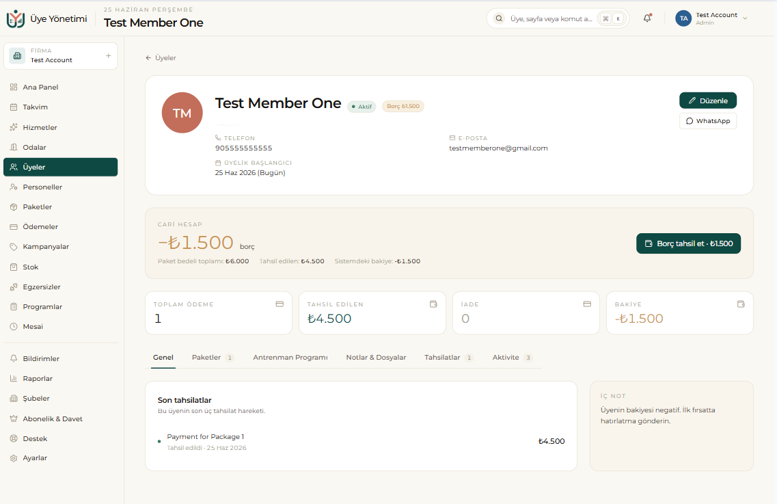Image resolution: width=777 pixels, height=504 pixels.
Task: Open Ayarlar settings gear
Action: click(x=14, y=458)
